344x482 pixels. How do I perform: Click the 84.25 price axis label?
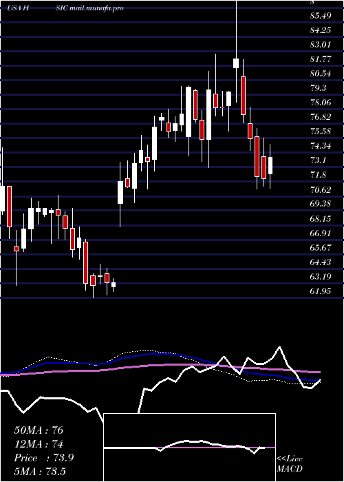tap(321, 30)
